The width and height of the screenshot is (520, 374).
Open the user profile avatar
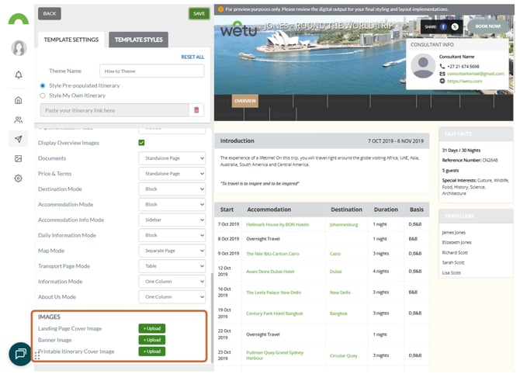19,48
